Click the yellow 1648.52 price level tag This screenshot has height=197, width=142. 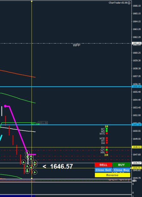[137, 147]
